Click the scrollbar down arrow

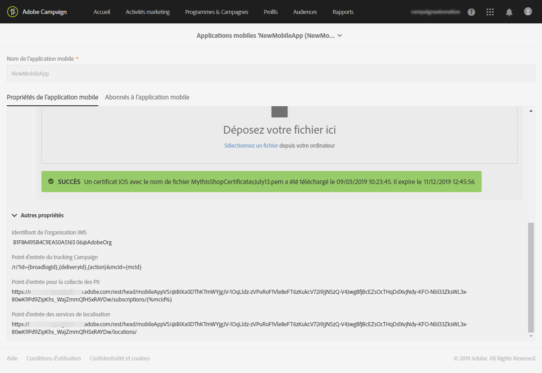[531, 336]
